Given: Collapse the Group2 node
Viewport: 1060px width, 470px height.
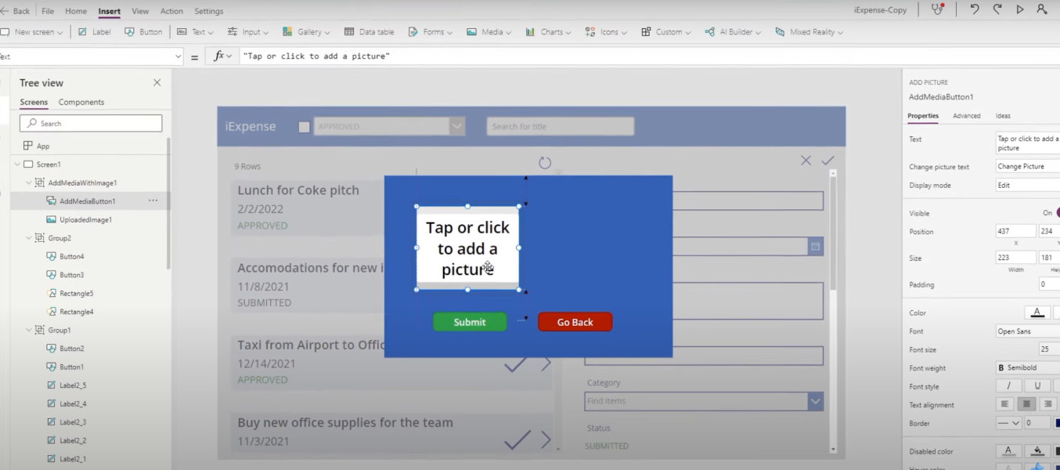Looking at the screenshot, I should pyautogui.click(x=29, y=238).
